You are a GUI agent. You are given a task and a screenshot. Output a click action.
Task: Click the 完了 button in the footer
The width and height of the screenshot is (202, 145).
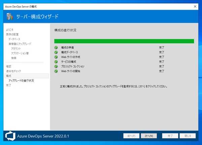pyautogui.click(x=170, y=136)
